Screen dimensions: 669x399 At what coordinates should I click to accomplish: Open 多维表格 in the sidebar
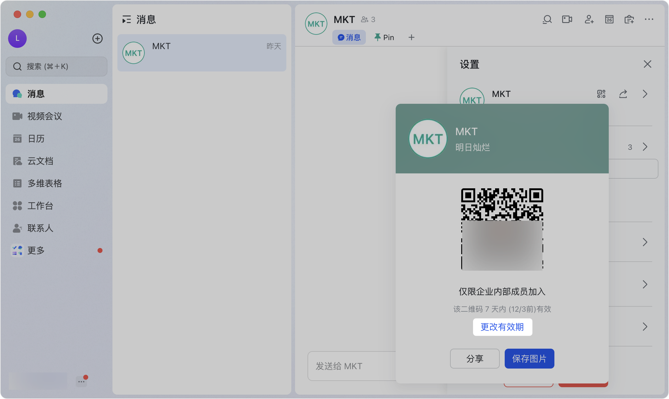[57, 183]
